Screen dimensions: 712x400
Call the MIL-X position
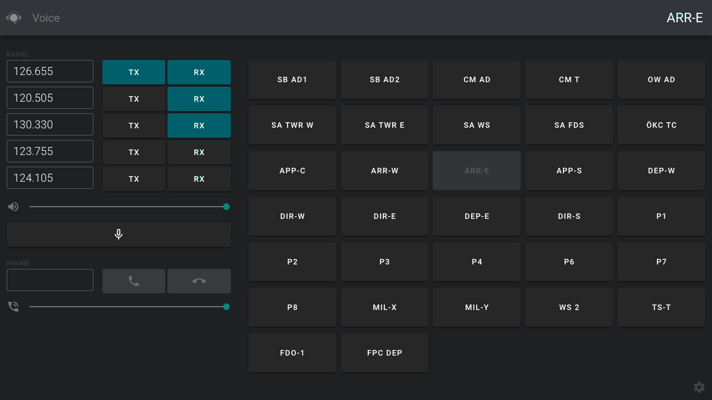(384, 307)
